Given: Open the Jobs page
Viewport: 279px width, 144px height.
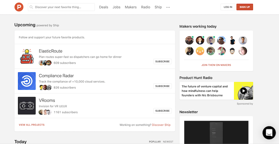Looking at the screenshot, I should coord(116,7).
